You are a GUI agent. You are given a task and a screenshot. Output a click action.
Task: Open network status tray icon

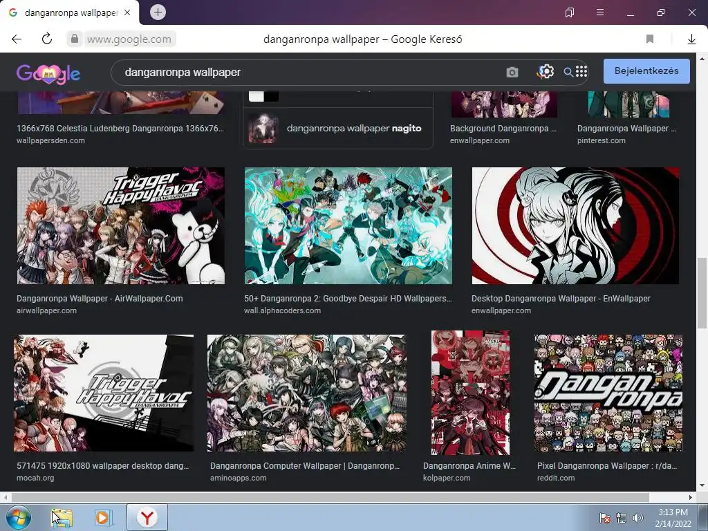coord(622,518)
